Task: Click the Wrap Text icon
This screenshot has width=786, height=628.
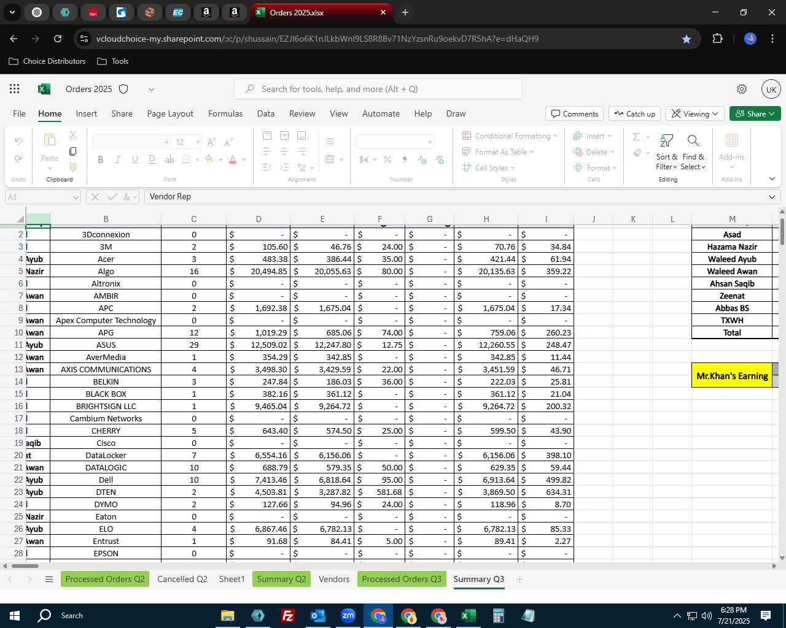Action: (x=330, y=142)
